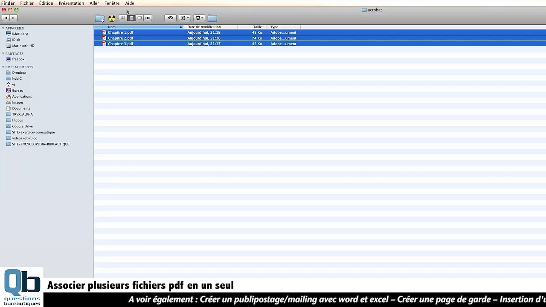Switch to Cover Flow view mode
This screenshot has width=546, height=307.
coord(148,18)
